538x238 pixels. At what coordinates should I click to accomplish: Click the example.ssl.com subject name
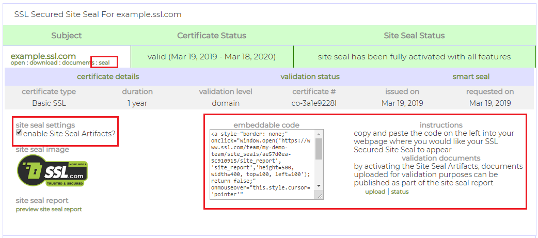coord(43,56)
